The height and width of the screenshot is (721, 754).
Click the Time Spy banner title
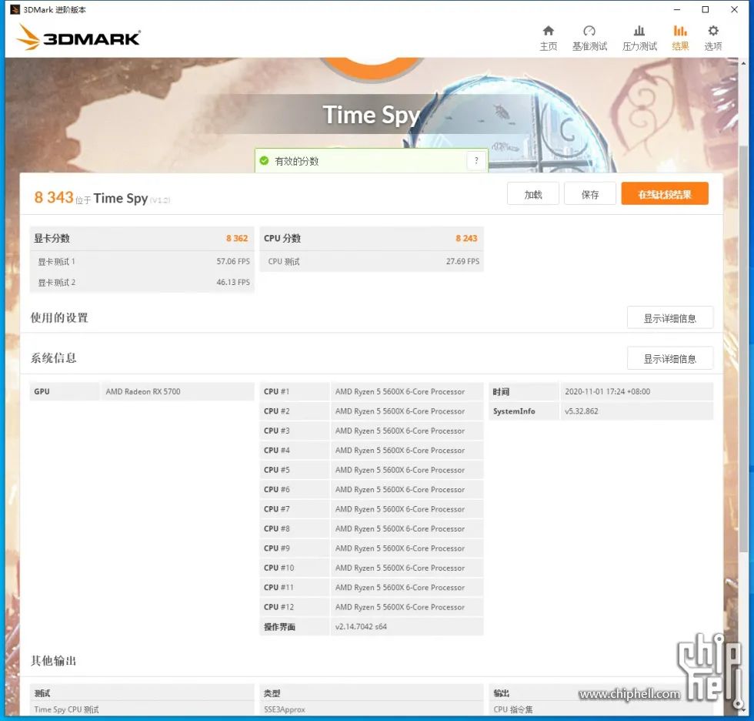(x=371, y=115)
